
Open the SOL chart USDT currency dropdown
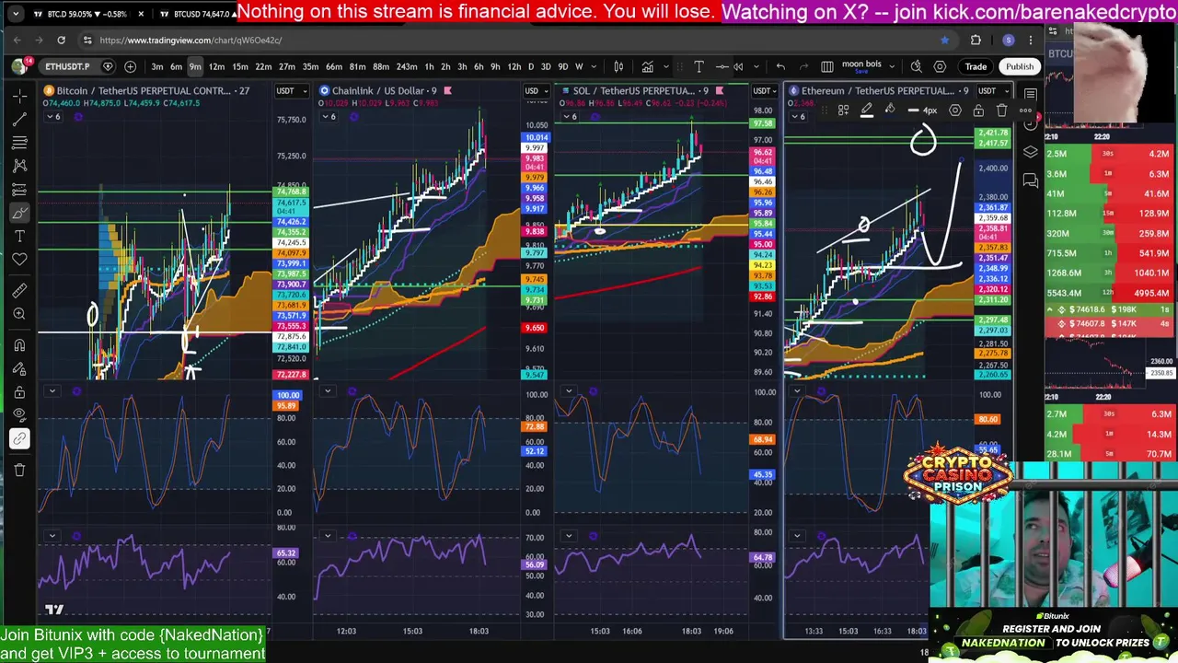pos(765,90)
